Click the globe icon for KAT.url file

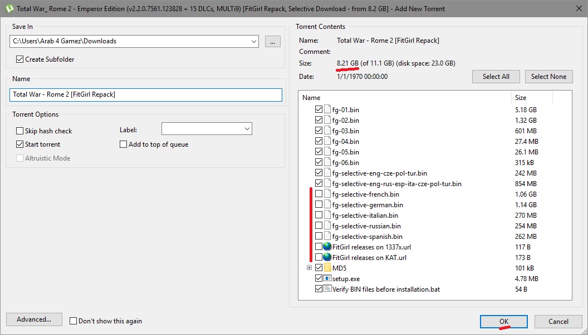pos(327,257)
